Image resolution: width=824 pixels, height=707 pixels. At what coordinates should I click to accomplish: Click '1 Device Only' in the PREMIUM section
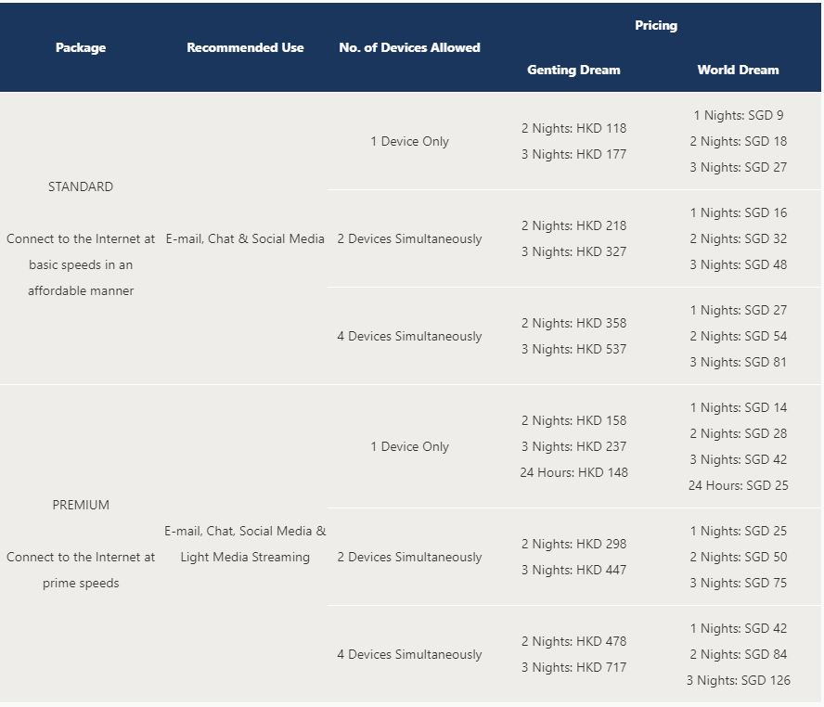coord(409,446)
